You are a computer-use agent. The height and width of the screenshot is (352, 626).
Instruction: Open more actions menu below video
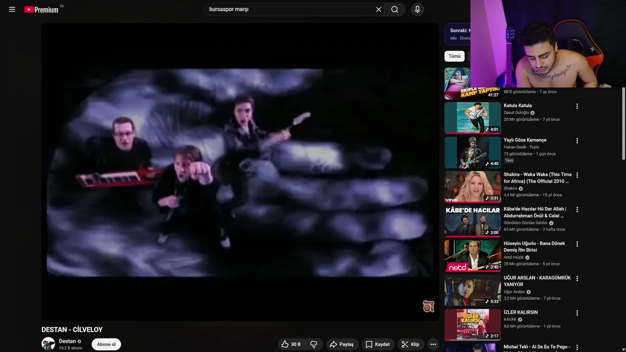(433, 344)
